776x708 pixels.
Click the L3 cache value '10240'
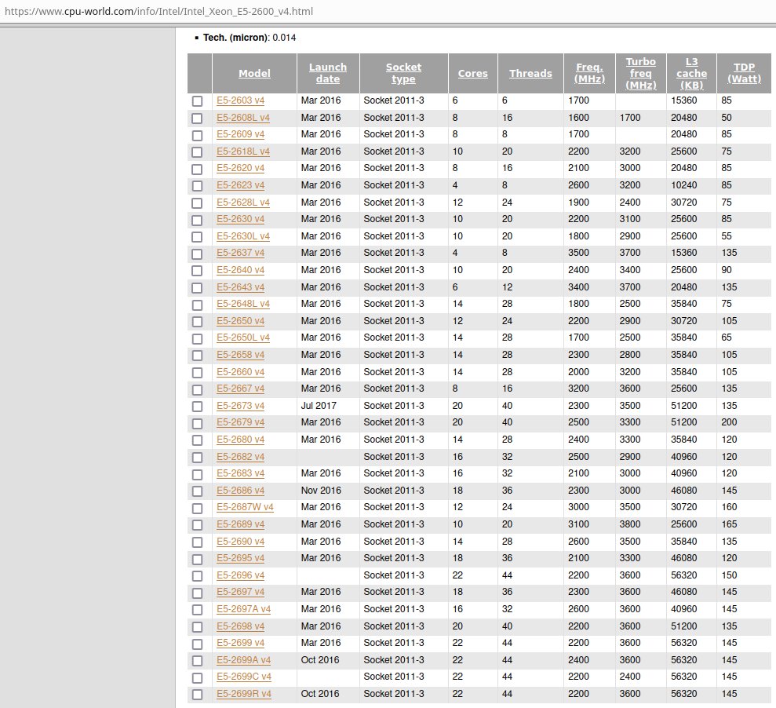point(683,185)
